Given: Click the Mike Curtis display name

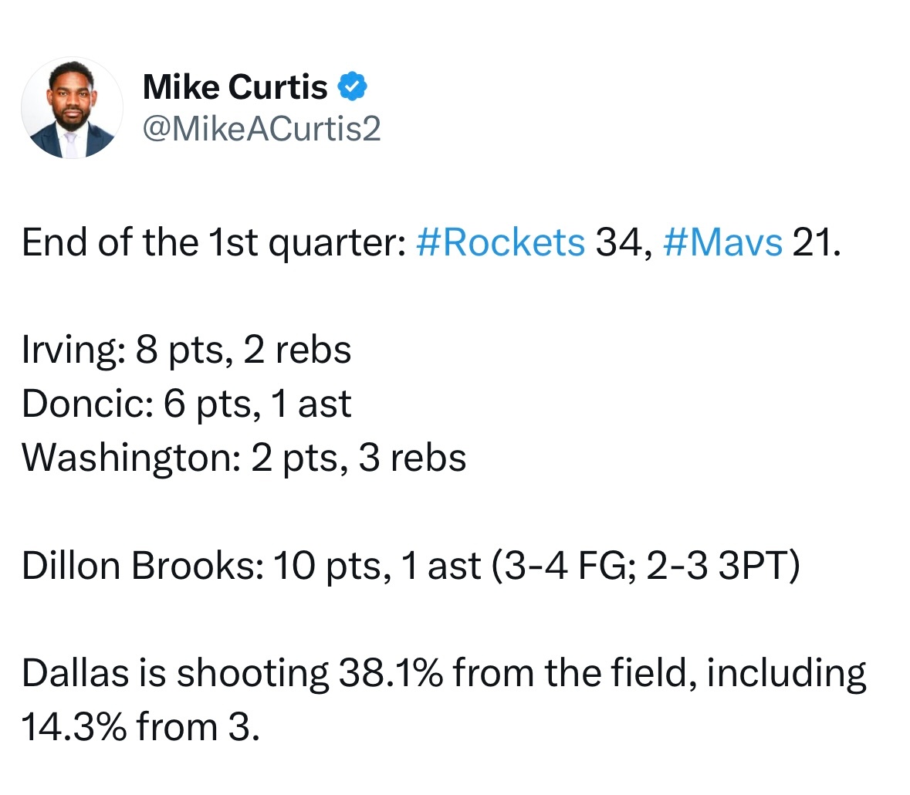Looking at the screenshot, I should tap(235, 87).
